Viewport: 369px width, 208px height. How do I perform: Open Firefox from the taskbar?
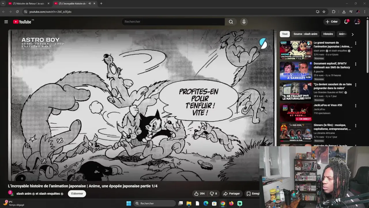pos(231,203)
